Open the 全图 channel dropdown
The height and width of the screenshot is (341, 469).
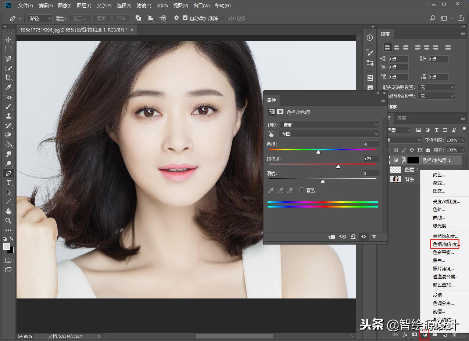pos(329,133)
